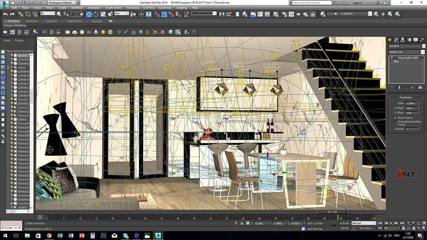427x240 pixels.
Task: Enable Wrap using Smoothing Groups checkbox
Action: point(395,122)
